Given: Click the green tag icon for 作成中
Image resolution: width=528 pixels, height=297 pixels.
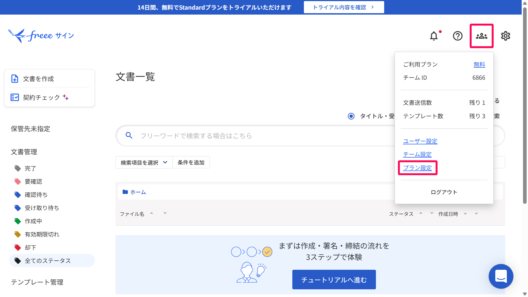Looking at the screenshot, I should [18, 221].
